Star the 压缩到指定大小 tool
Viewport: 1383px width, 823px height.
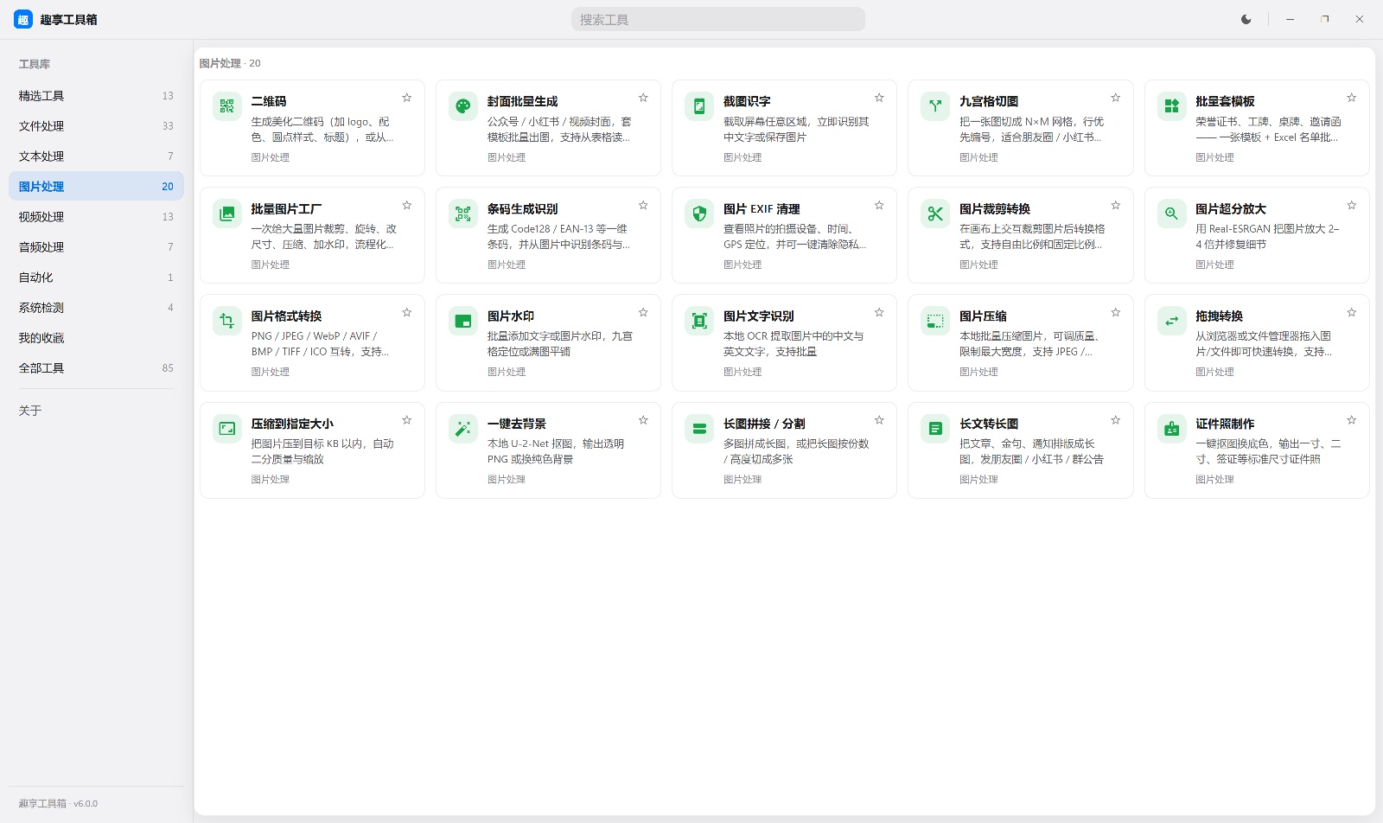[x=406, y=420]
